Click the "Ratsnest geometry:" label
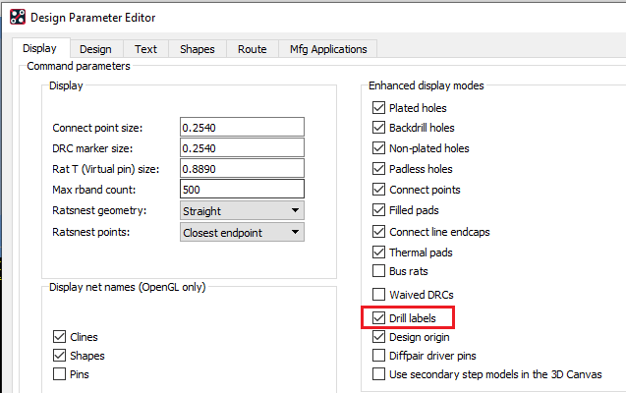Viewport: 626px width, 393px height. coord(99,210)
